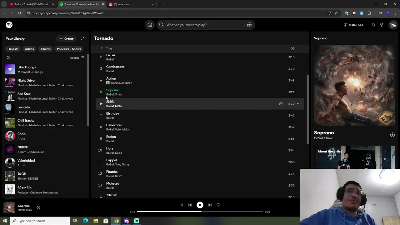Screen dimensions: 400x225
Task: Filter library by Artists
Action: tap(29, 49)
